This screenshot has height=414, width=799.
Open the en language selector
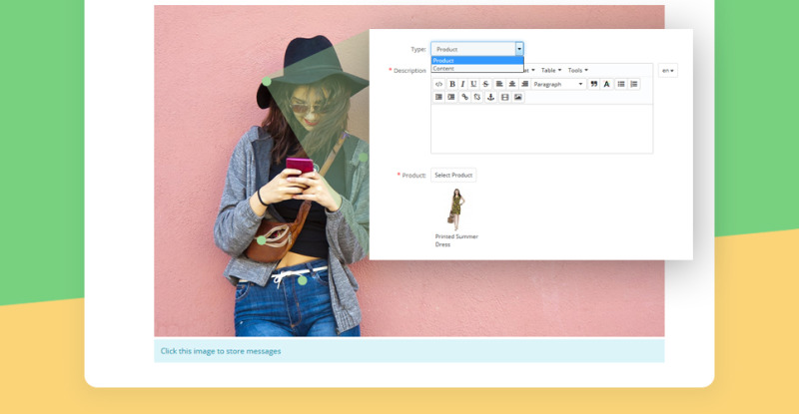click(x=668, y=70)
